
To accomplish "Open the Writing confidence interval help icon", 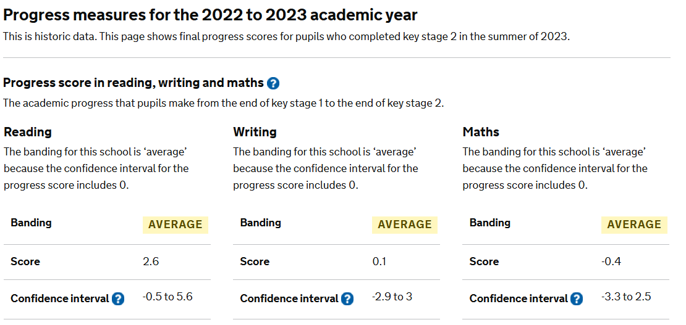I will (347, 299).
